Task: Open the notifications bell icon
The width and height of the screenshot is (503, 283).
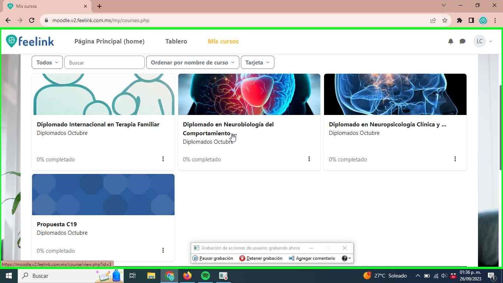Action: tap(450, 41)
